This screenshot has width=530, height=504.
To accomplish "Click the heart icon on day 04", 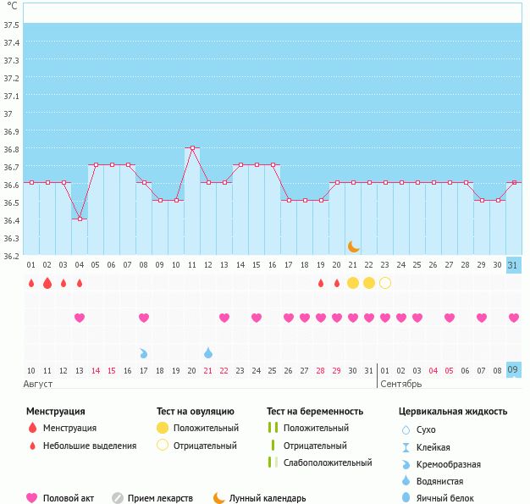I will coord(80,318).
